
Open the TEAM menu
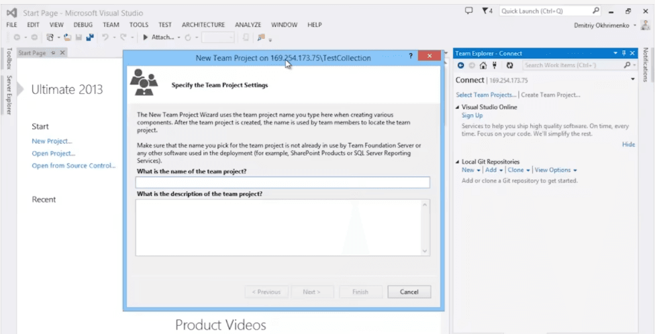[x=111, y=25]
